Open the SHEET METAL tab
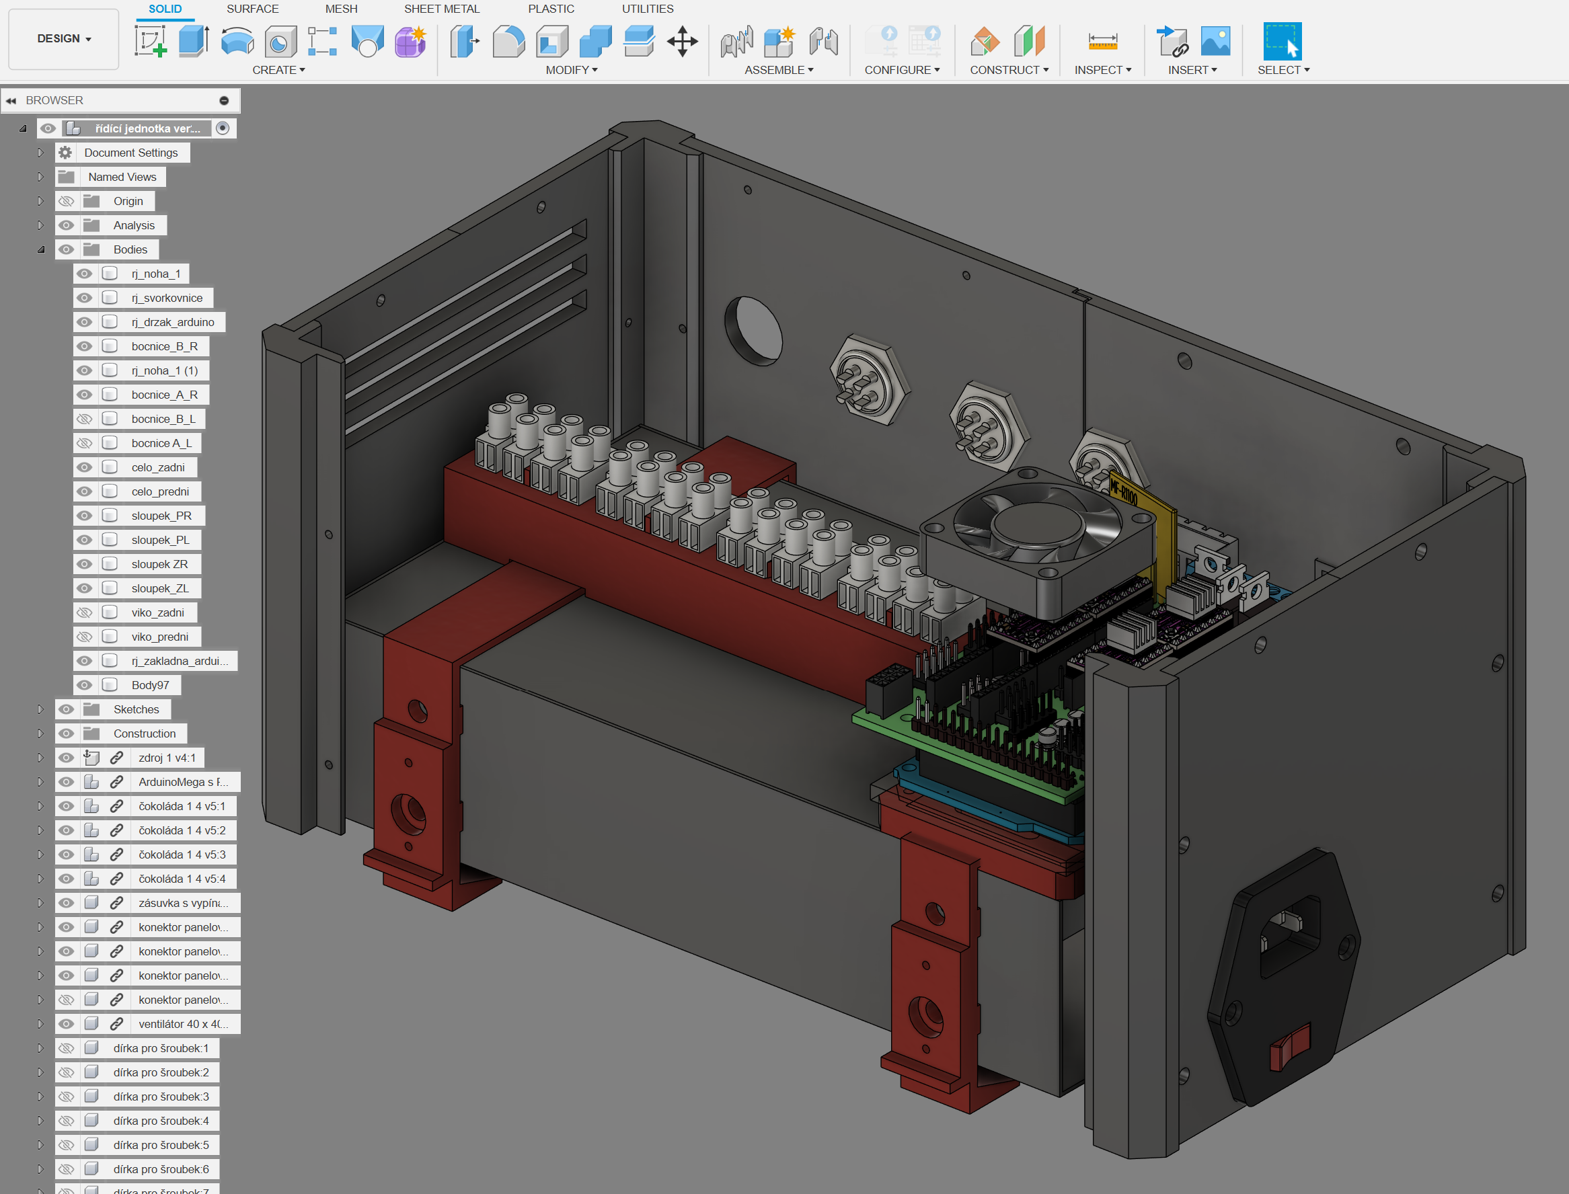The height and width of the screenshot is (1194, 1569). [x=441, y=9]
